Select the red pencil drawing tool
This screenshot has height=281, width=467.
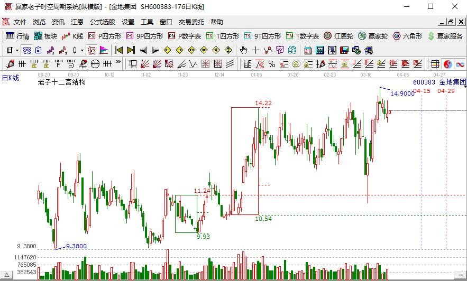10,63
